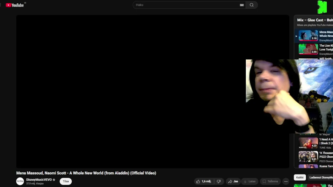Click the Will Smith playlist item title
Viewport: 333px width, 187px height.
click(326, 59)
